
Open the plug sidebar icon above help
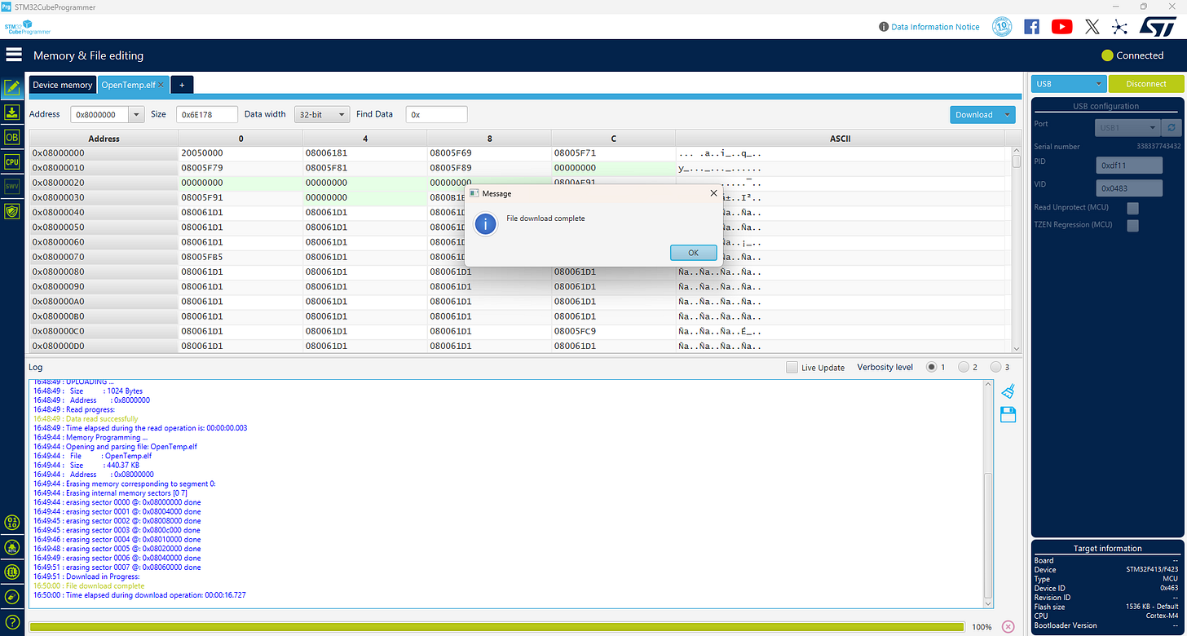(12, 596)
